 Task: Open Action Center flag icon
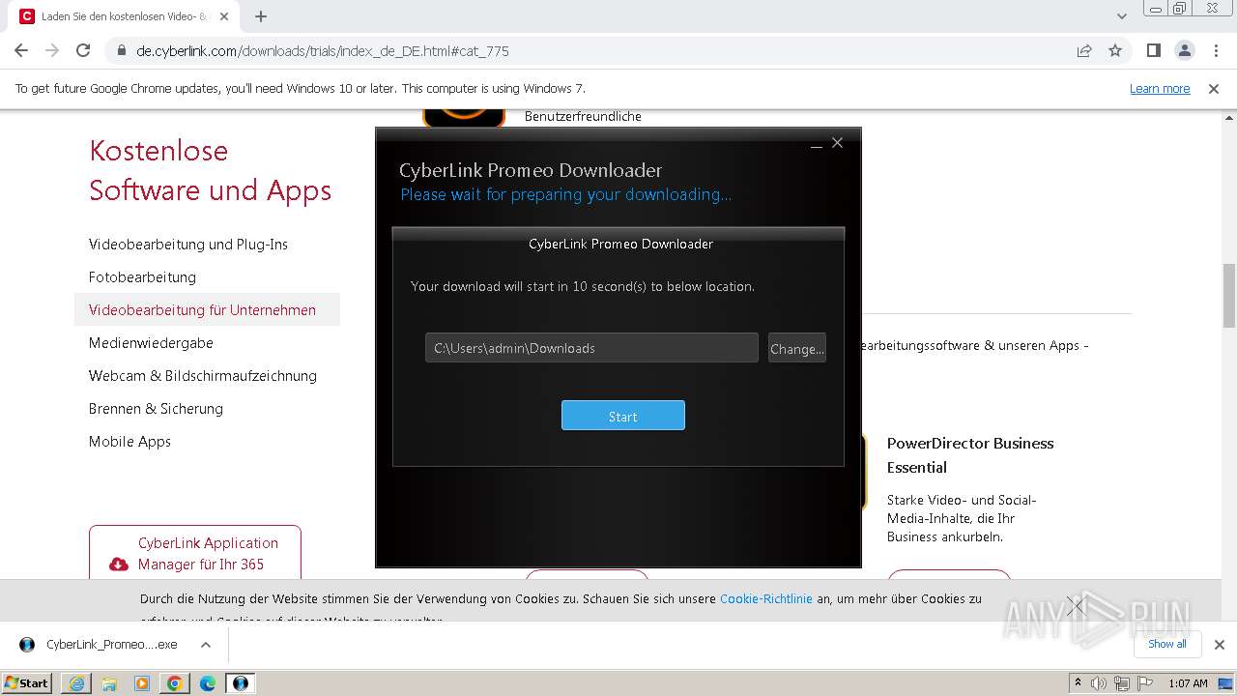[1145, 682]
